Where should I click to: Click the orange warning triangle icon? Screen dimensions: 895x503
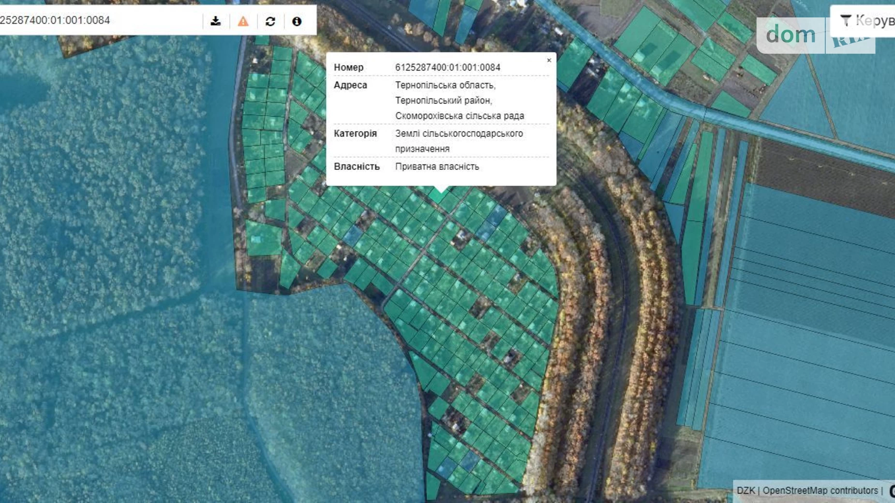tap(243, 21)
